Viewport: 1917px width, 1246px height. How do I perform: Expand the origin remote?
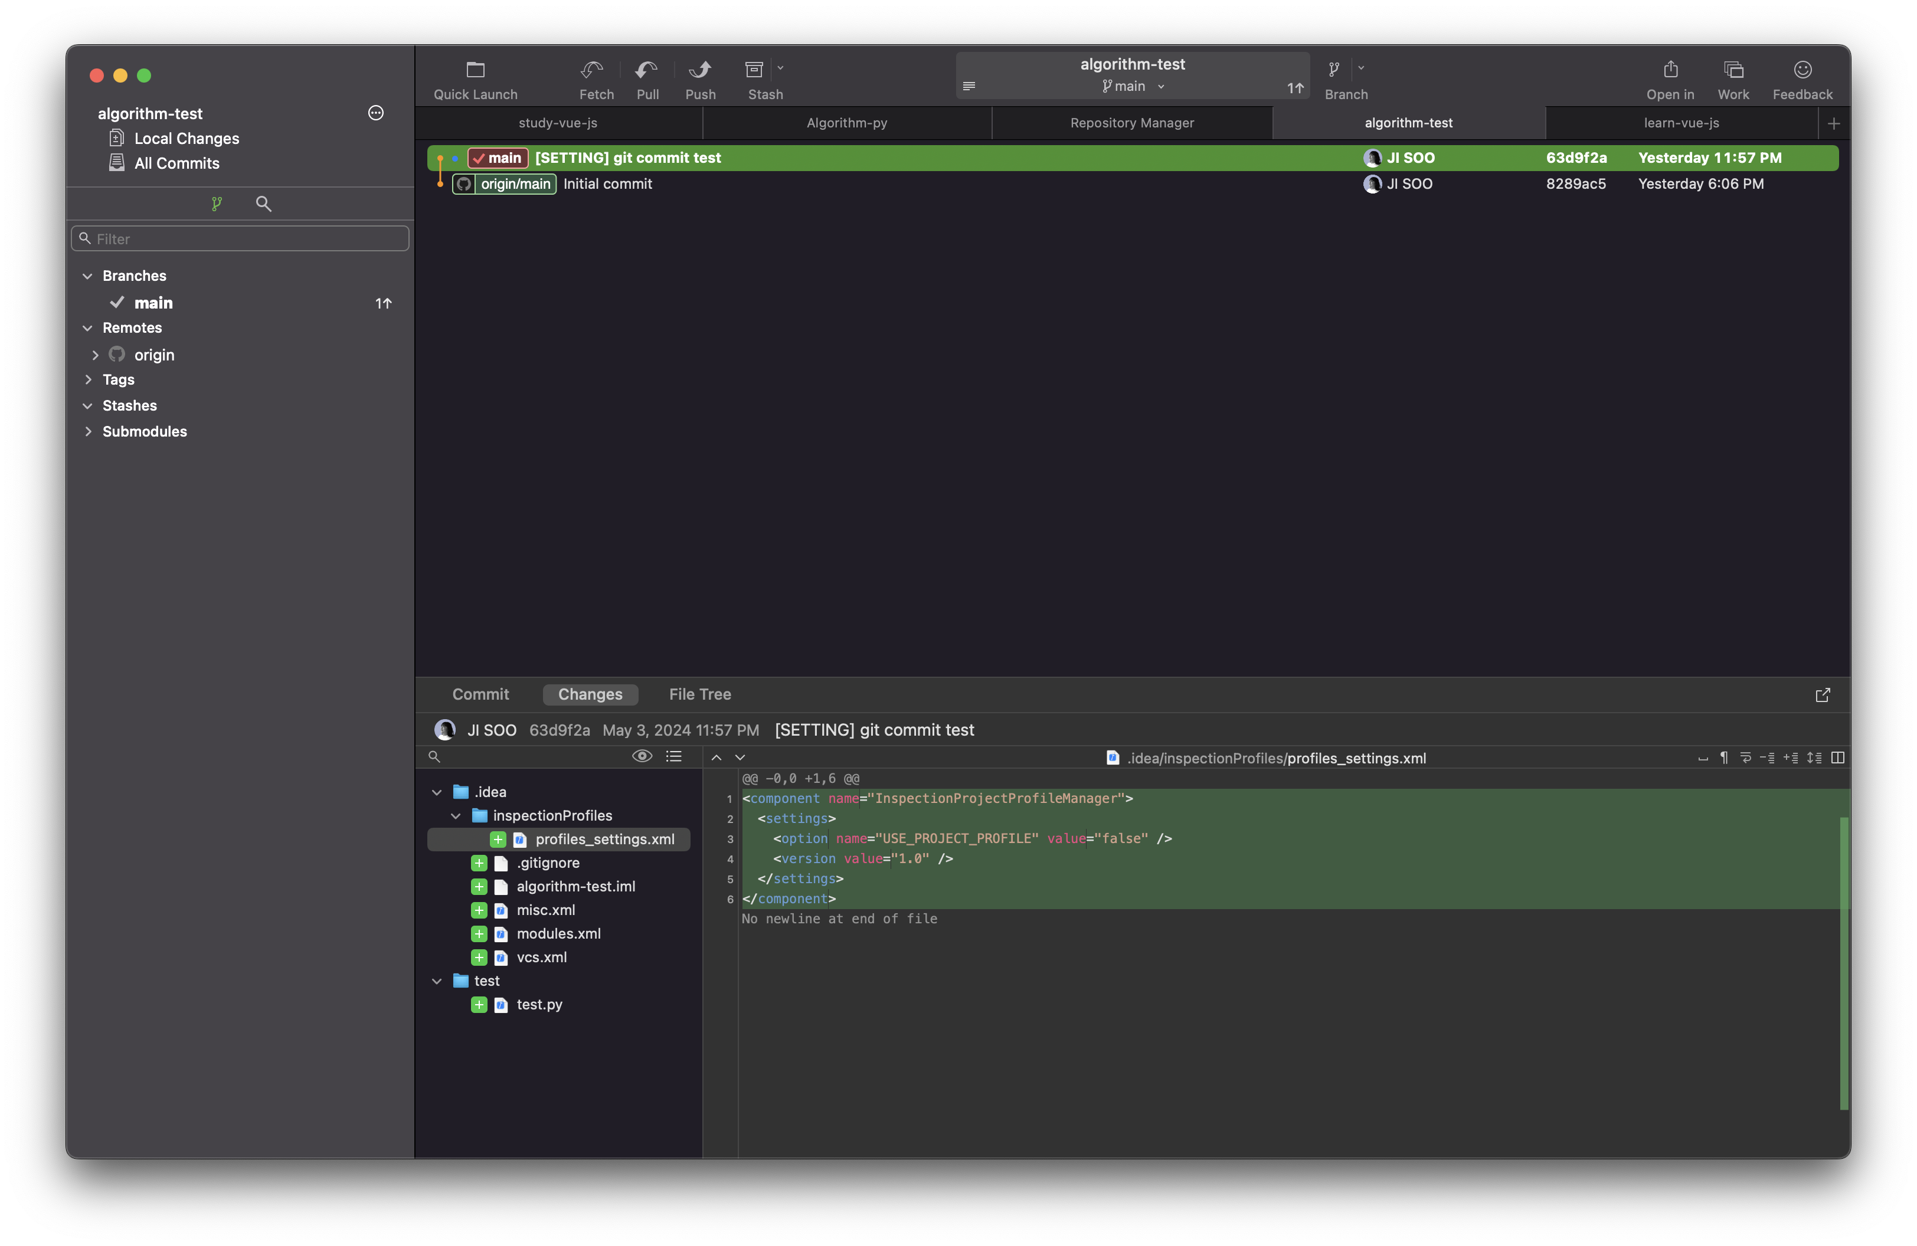[95, 355]
